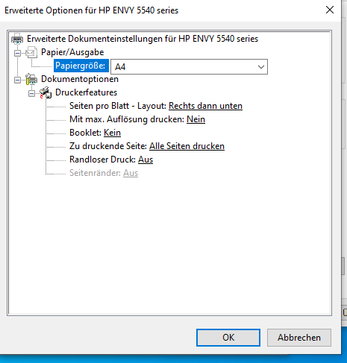Collapse the Dokumentoptionen tree node
The width and height of the screenshot is (347, 363).
point(17,80)
